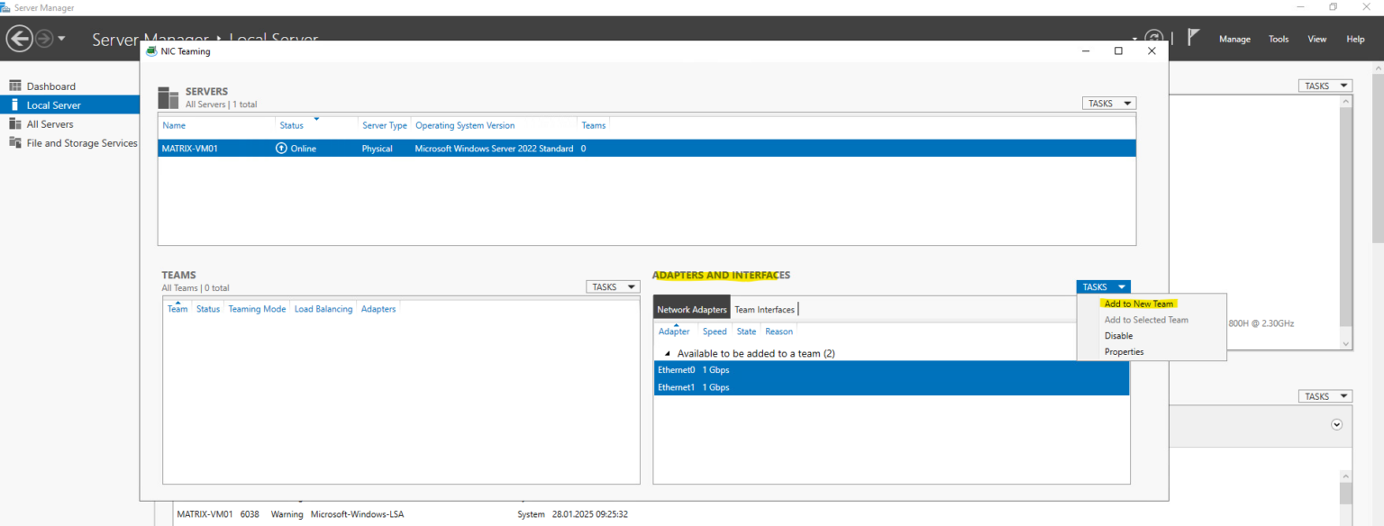This screenshot has width=1384, height=526.
Task: Collapse the 'Available to be added' adapter group
Action: coord(666,353)
